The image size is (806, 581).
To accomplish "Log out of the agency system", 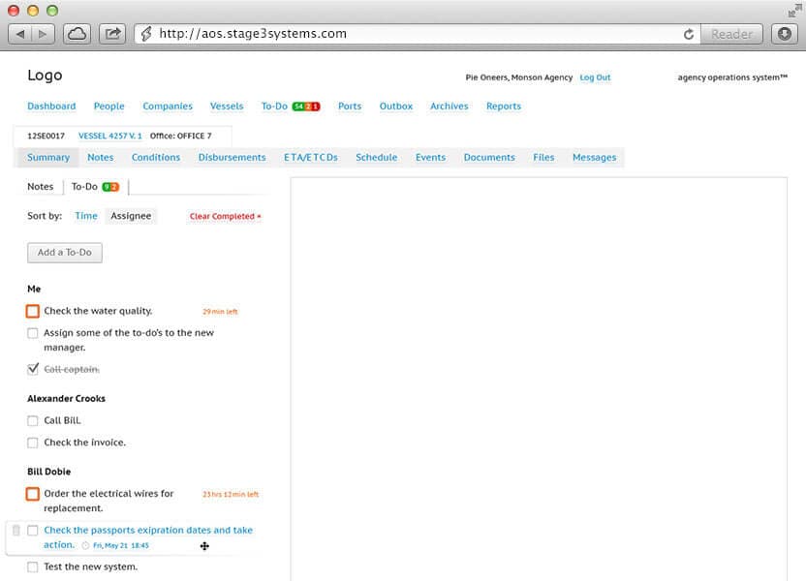I will [x=595, y=77].
